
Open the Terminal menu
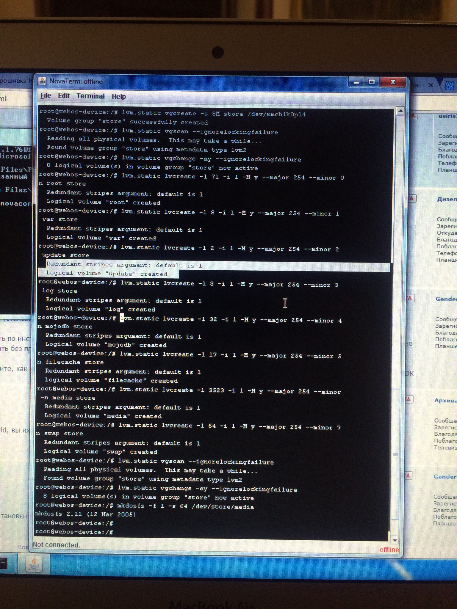[90, 96]
